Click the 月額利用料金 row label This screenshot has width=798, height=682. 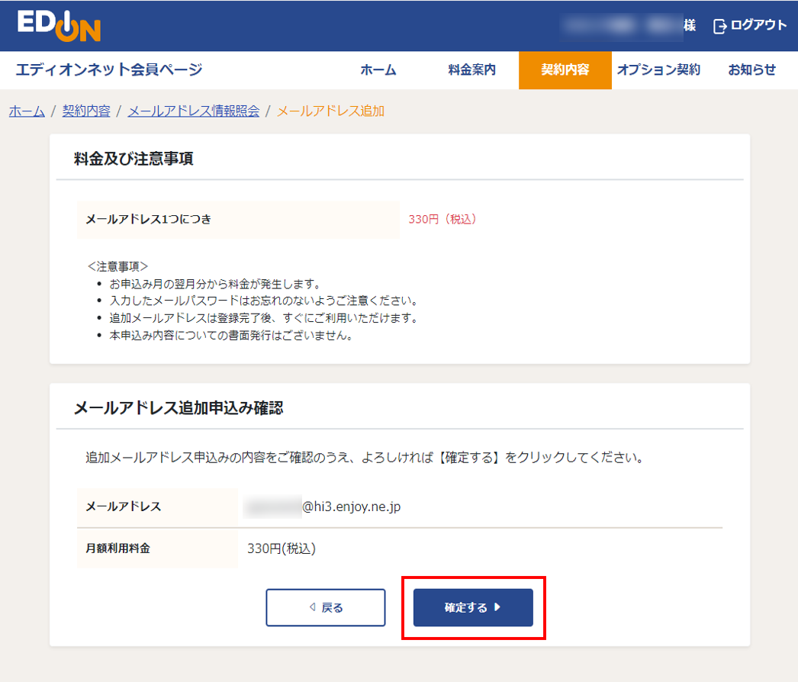tap(118, 548)
